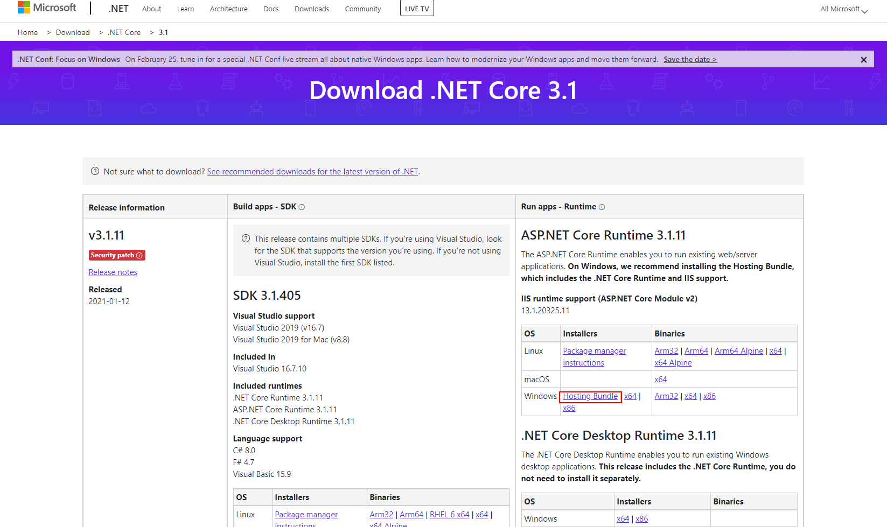The height and width of the screenshot is (527, 887).
Task: Open the About menu item
Action: point(152,9)
